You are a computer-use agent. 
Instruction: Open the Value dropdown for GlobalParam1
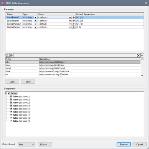[70, 27]
